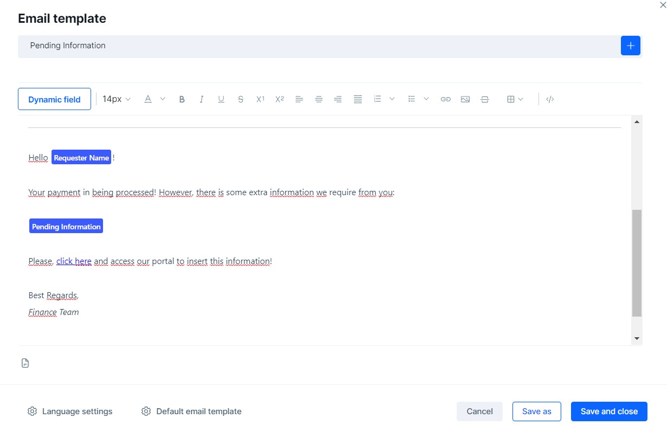
Task: Apply italic formatting
Action: (x=202, y=99)
